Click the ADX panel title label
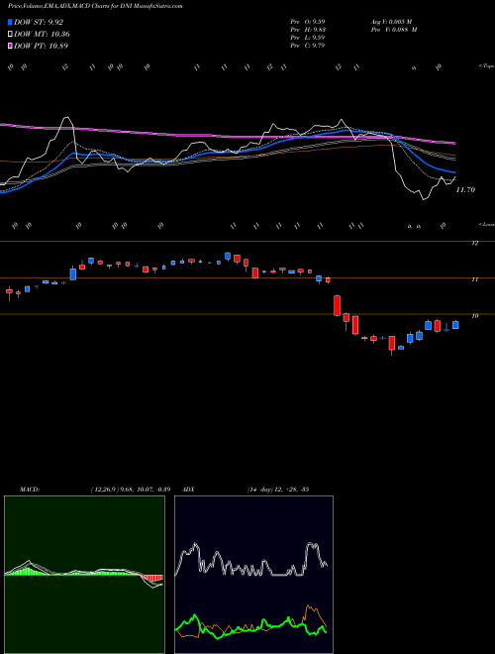 188,490
